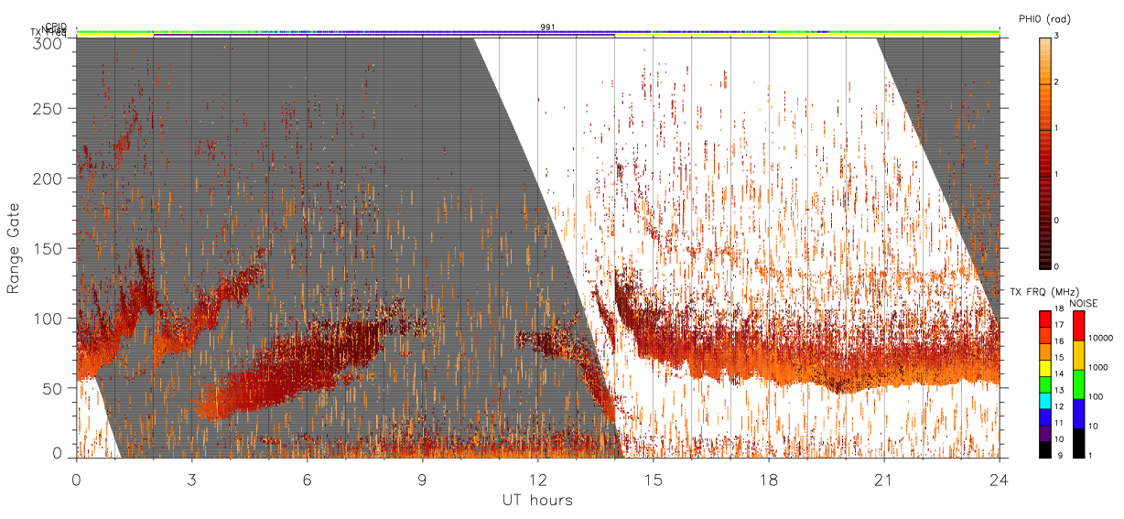The height and width of the screenshot is (519, 1124).
Task: Click the black segment of the NOISE color bar
Action: [1078, 442]
